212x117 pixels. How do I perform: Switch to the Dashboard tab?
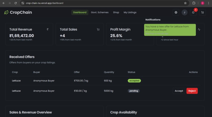click(80, 12)
